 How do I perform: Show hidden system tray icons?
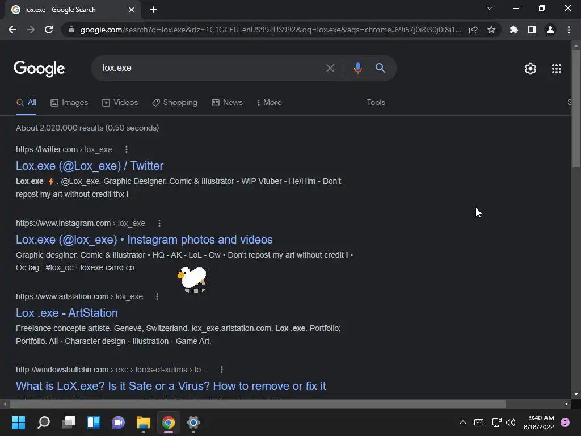tap(463, 422)
